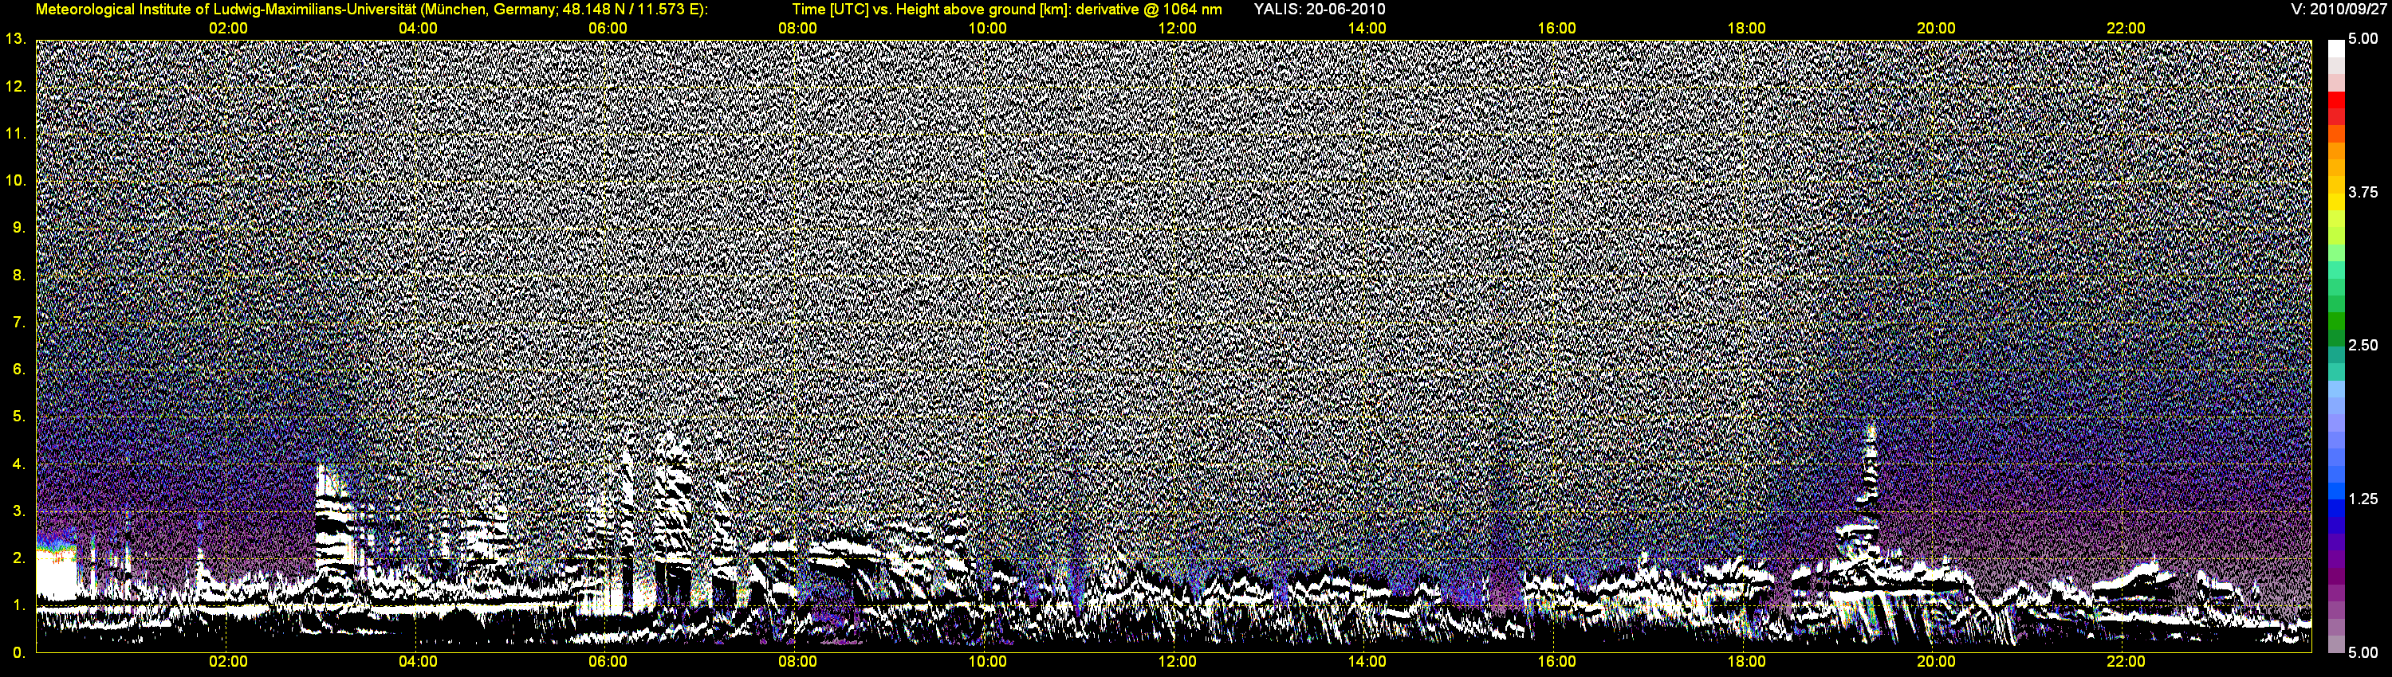This screenshot has width=2392, height=677.
Task: Click the 5.00 value atop the colorbar
Action: tap(2363, 39)
